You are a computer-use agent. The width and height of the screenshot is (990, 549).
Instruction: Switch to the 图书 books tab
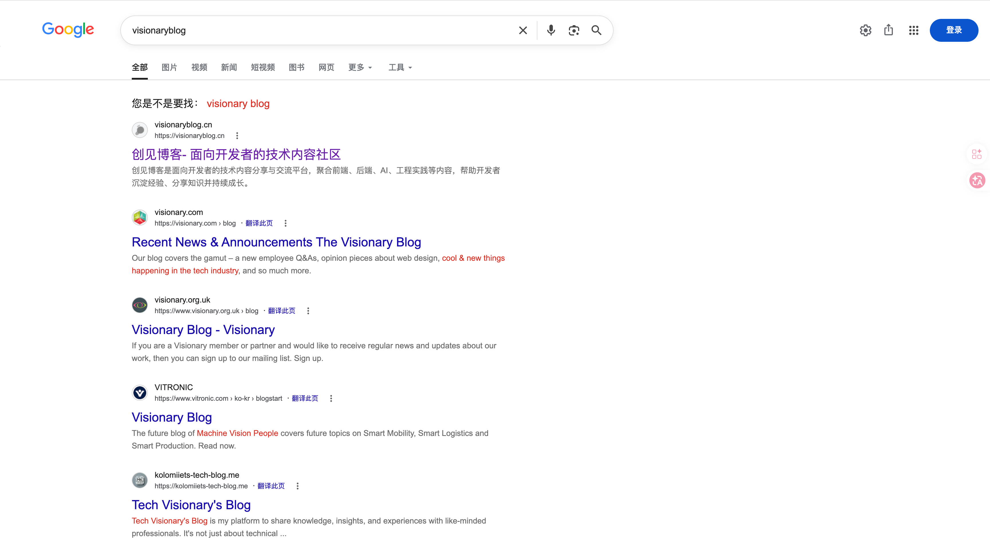pos(297,68)
